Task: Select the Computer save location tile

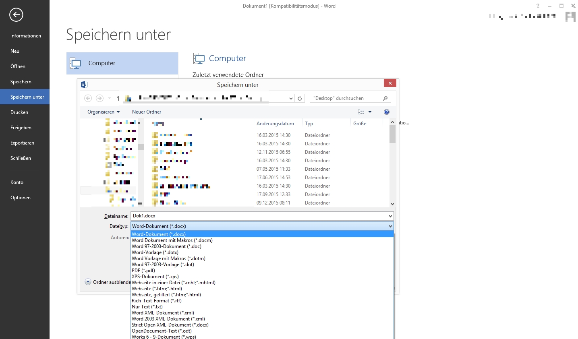Action: [122, 63]
